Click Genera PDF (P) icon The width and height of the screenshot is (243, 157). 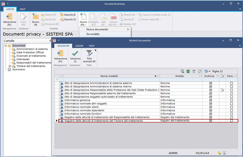(x=113, y=17)
